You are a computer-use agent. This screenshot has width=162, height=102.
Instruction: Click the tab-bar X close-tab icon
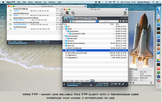click(x=127, y=18)
